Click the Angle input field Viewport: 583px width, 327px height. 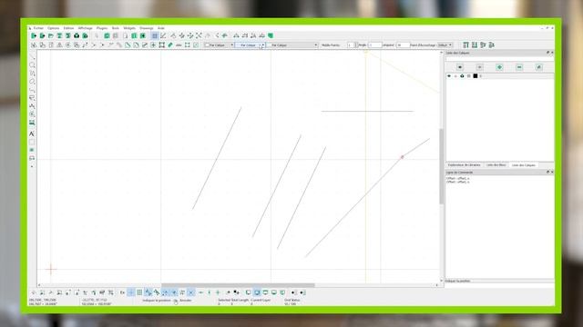click(x=374, y=45)
